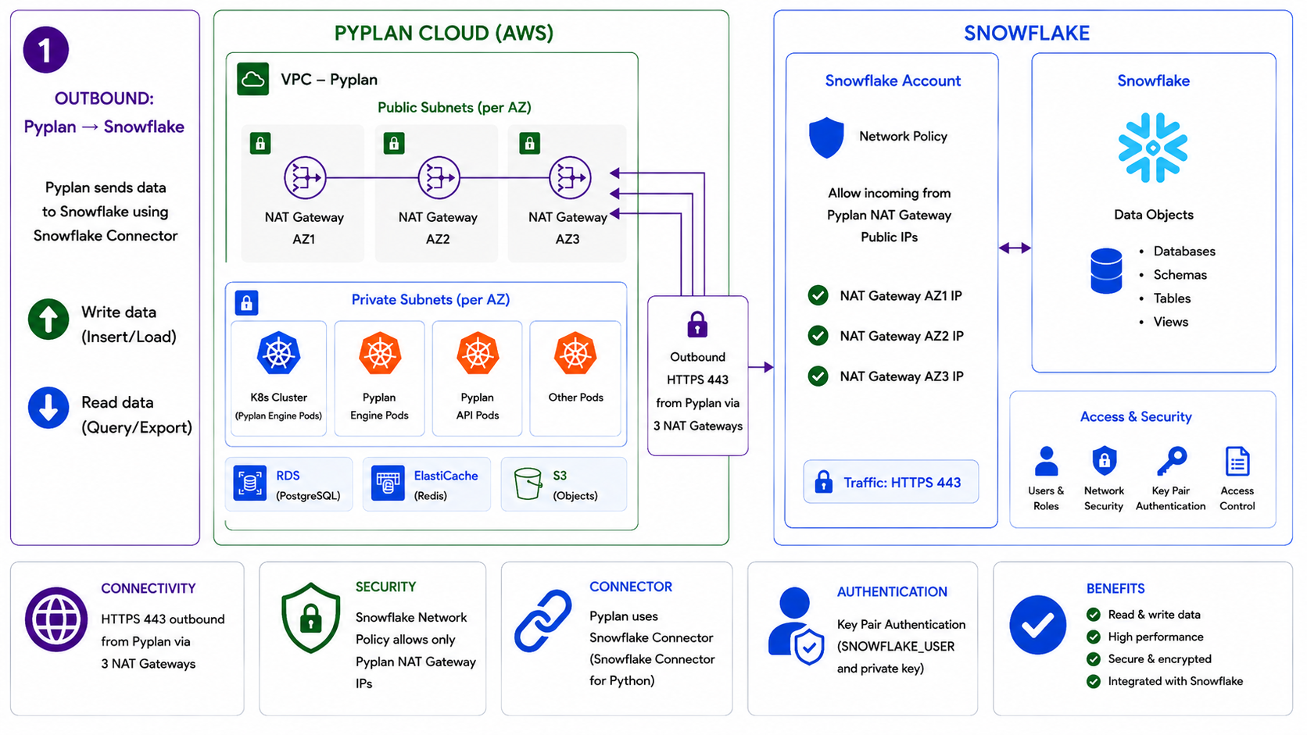Click the Users & Roles person icon

click(1046, 462)
